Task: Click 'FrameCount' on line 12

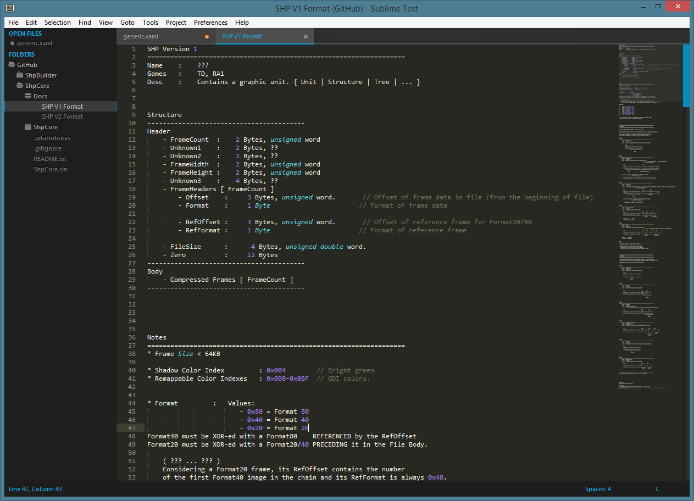Action: coord(190,140)
